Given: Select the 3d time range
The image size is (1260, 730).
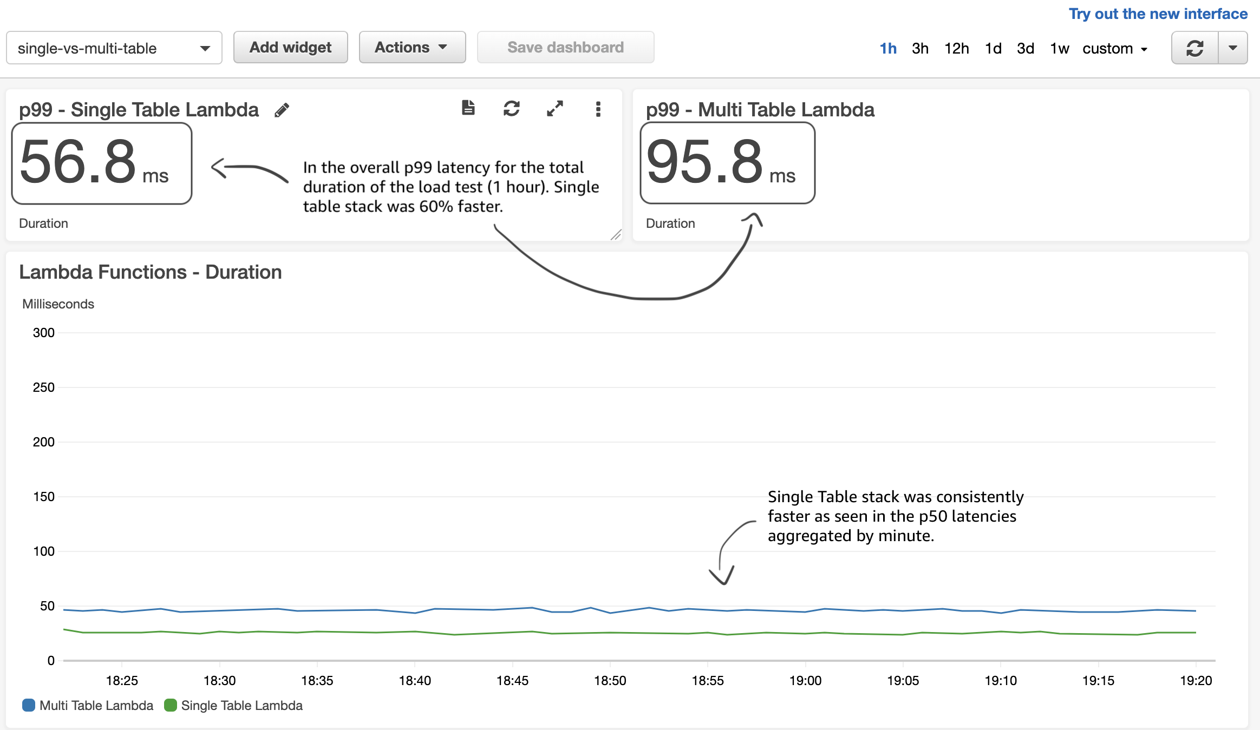Looking at the screenshot, I should click(x=1026, y=49).
